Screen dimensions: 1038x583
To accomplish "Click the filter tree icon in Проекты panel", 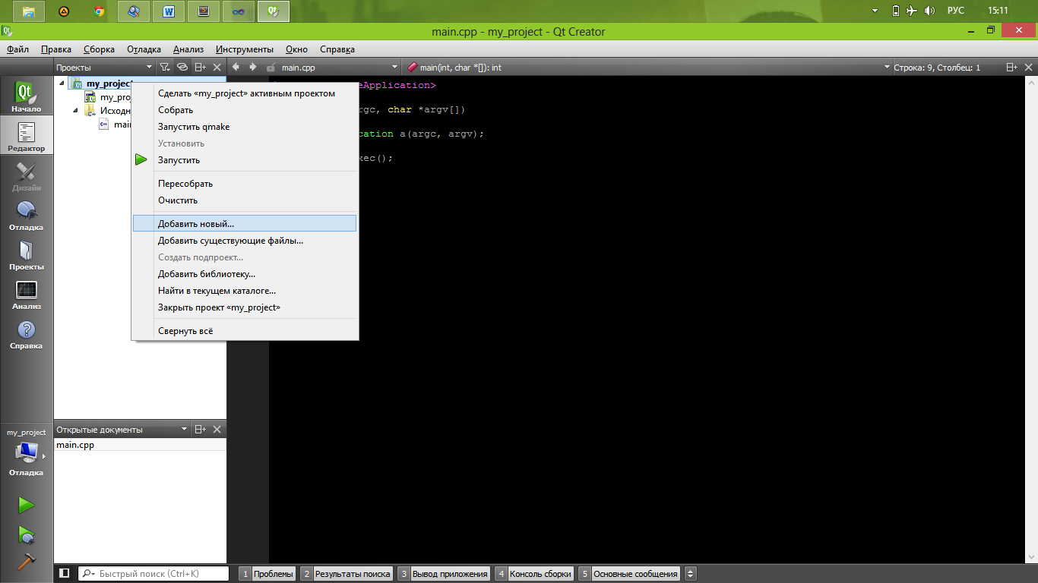I will [x=165, y=68].
